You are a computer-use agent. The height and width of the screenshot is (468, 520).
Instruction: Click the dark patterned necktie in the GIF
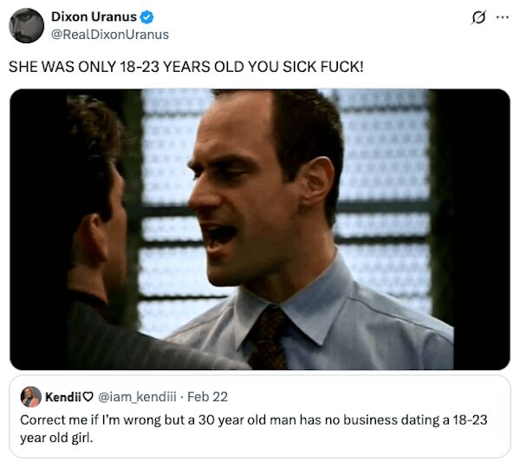pos(268,337)
